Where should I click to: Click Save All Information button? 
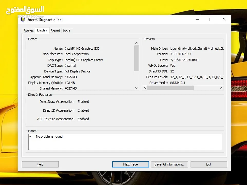tap(169, 164)
